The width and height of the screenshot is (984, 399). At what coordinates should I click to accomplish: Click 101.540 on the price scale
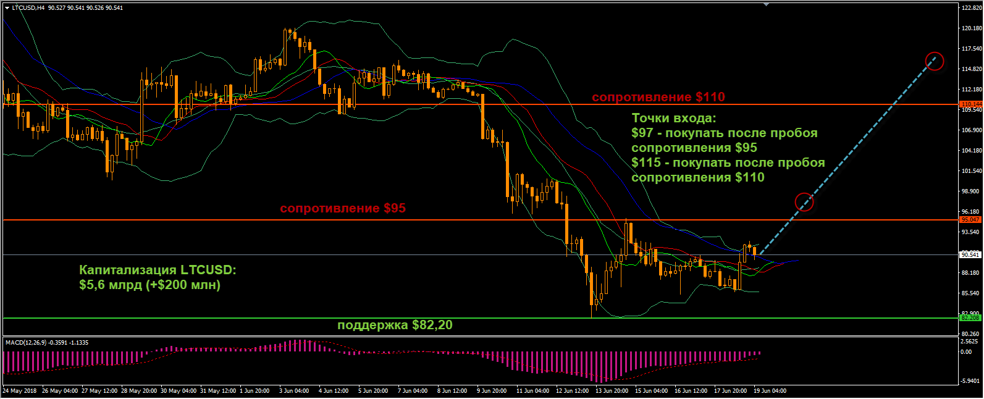click(x=972, y=171)
